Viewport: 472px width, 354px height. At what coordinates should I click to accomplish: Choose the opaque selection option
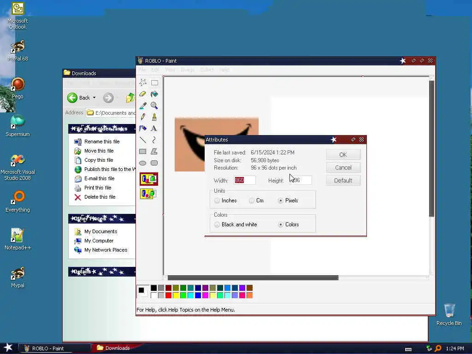pyautogui.click(x=149, y=179)
